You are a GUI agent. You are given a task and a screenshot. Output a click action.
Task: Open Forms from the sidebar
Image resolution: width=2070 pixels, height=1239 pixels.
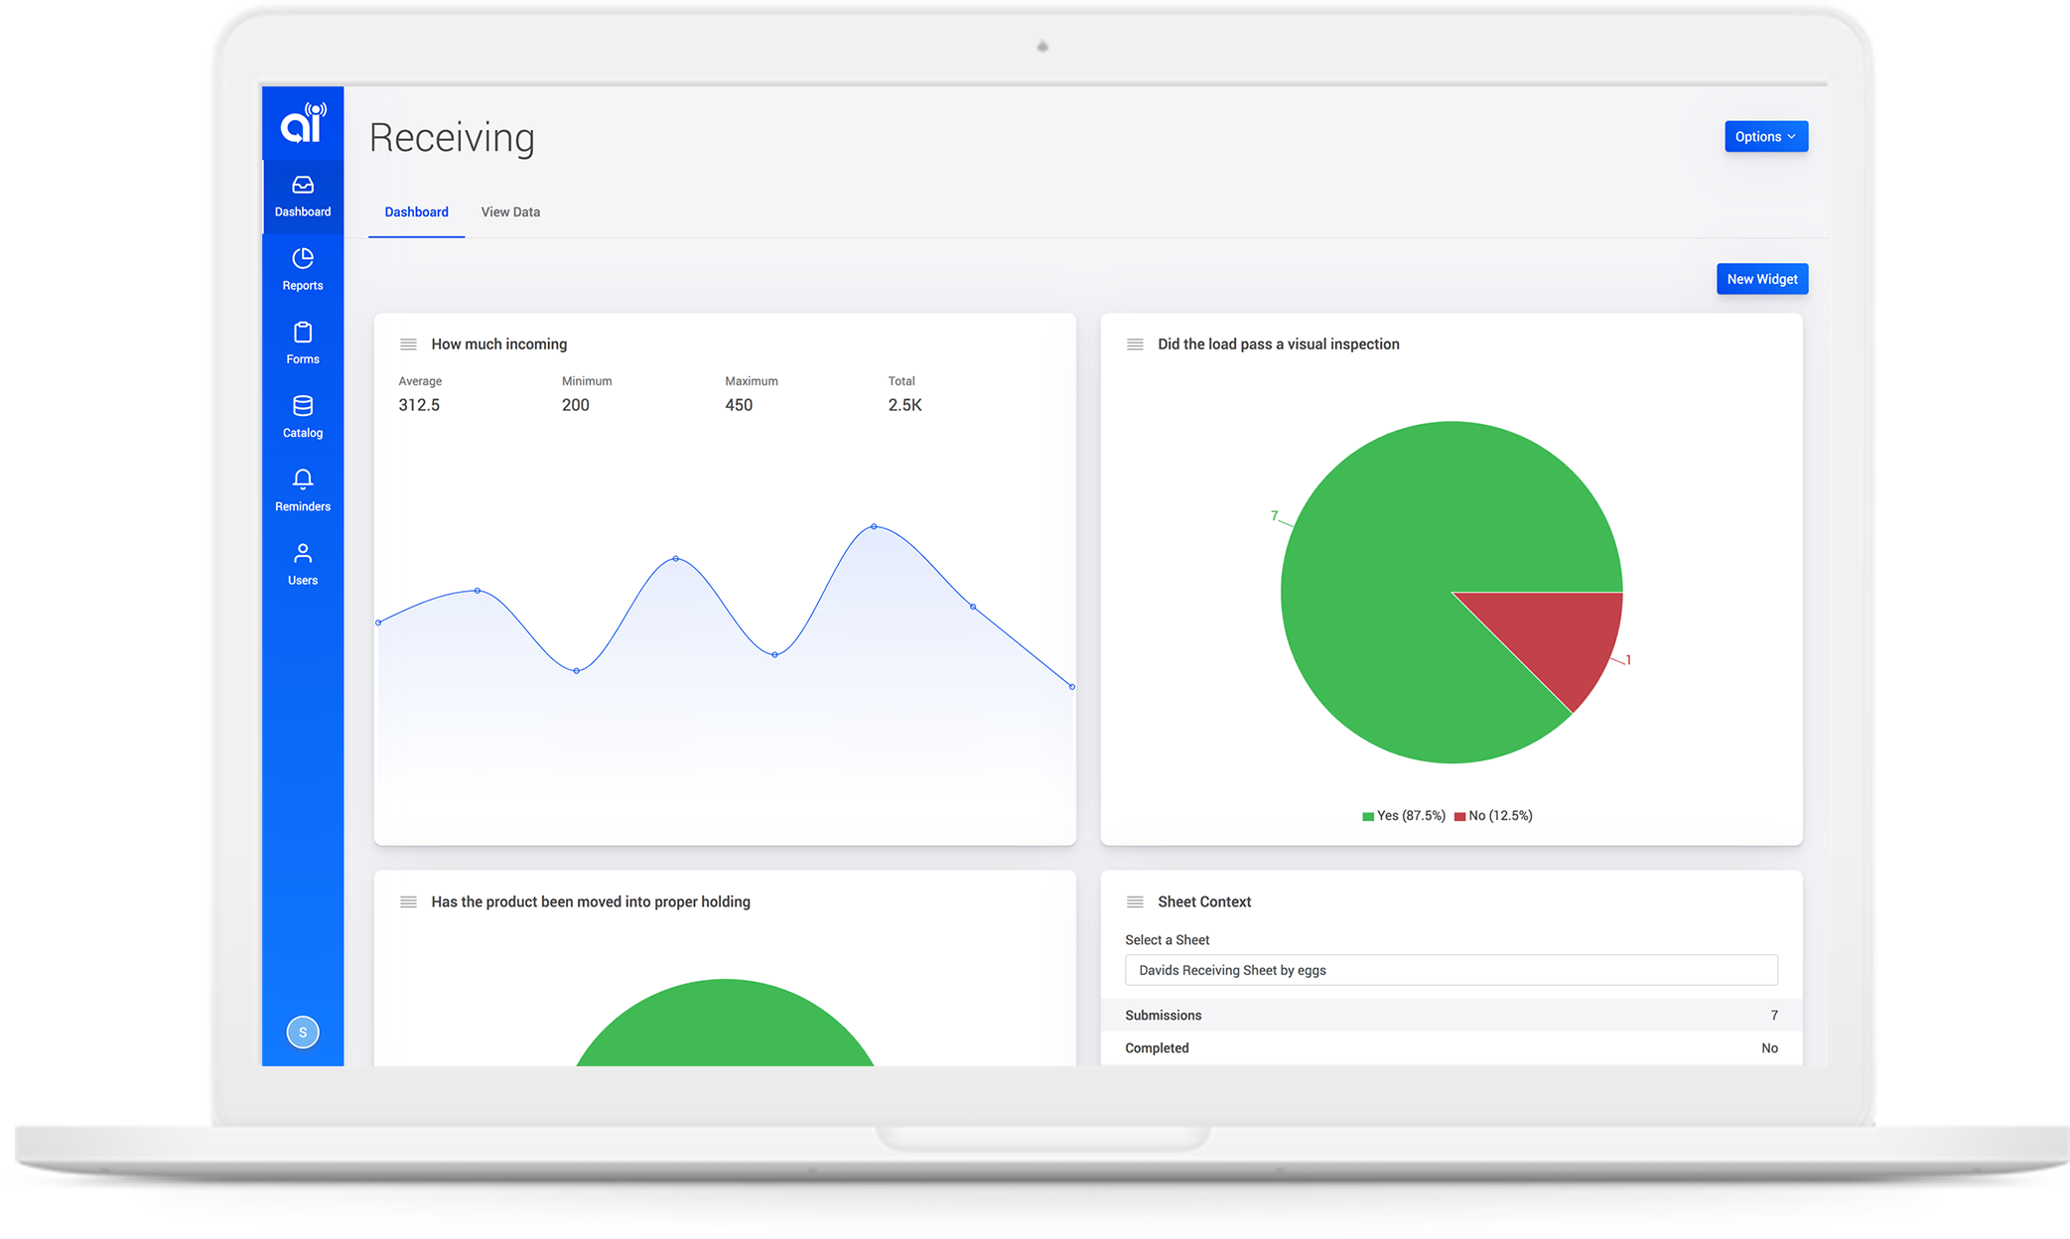coord(303,344)
